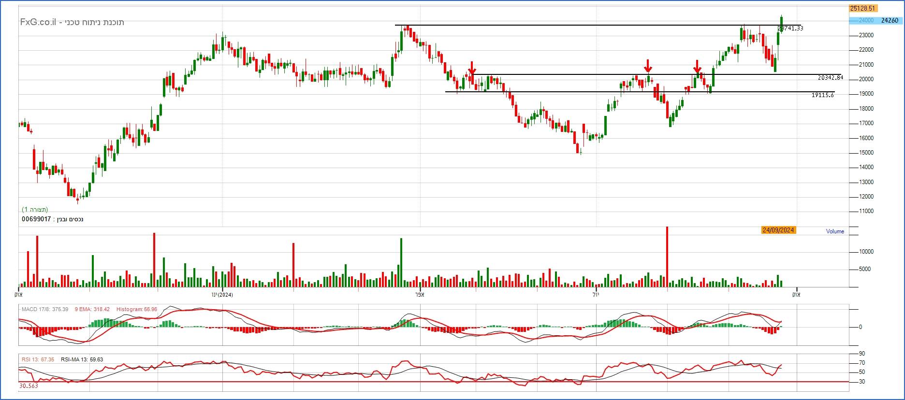Viewport: 905px width, 400px height.
Task: Click the green (תצורה 1) configuration label
Action: pyautogui.click(x=35, y=210)
